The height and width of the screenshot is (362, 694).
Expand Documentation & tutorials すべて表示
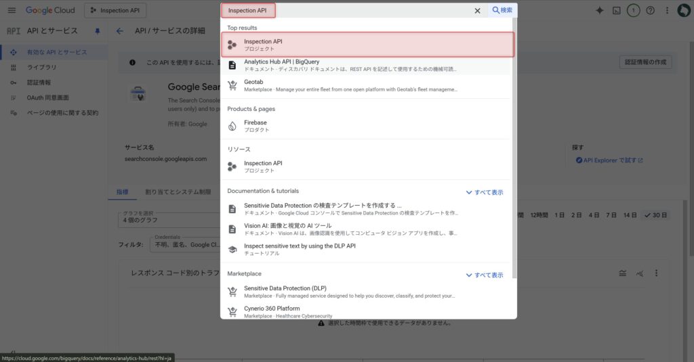pos(485,192)
